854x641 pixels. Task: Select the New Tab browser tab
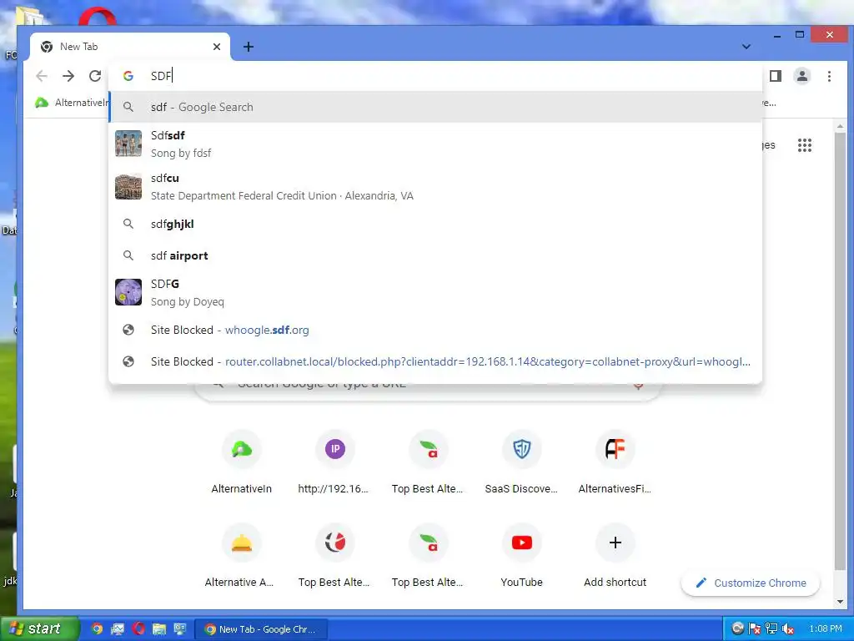(130, 47)
